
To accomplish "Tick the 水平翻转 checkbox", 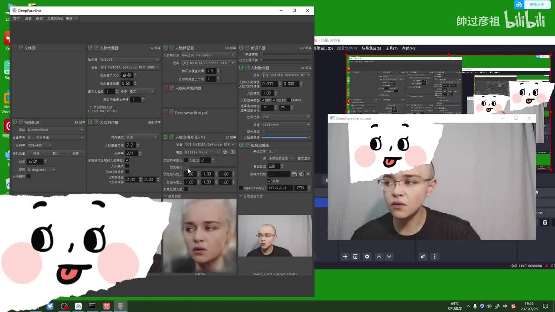I will pos(29,176).
